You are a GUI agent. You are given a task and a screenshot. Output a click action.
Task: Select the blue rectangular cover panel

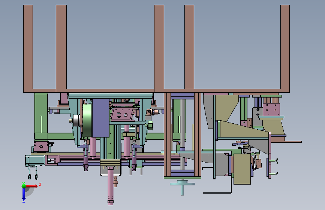101,118
